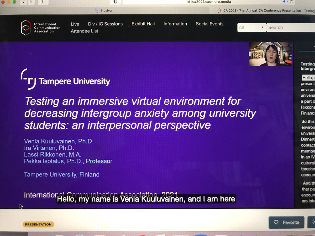This screenshot has width=315, height=236.
Task: Switch to the ICA 2021 conference presentation tab
Action: click(x=265, y=10)
